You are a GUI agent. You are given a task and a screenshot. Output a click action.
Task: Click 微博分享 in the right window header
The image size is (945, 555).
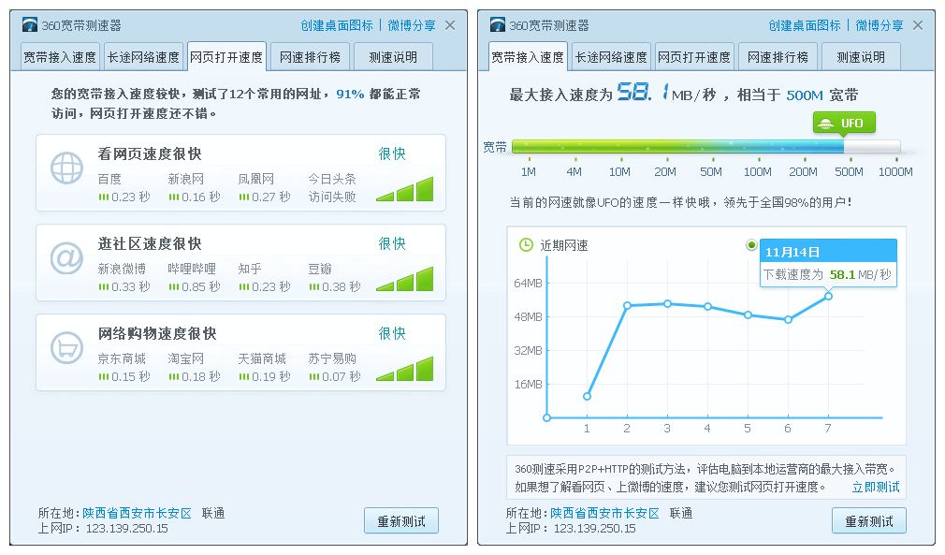(880, 25)
